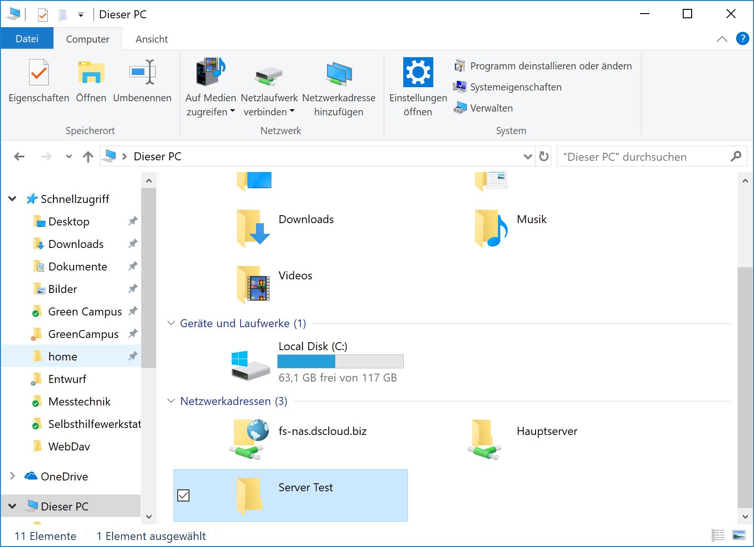Switch to details view layout
The width and height of the screenshot is (754, 547).
(718, 535)
